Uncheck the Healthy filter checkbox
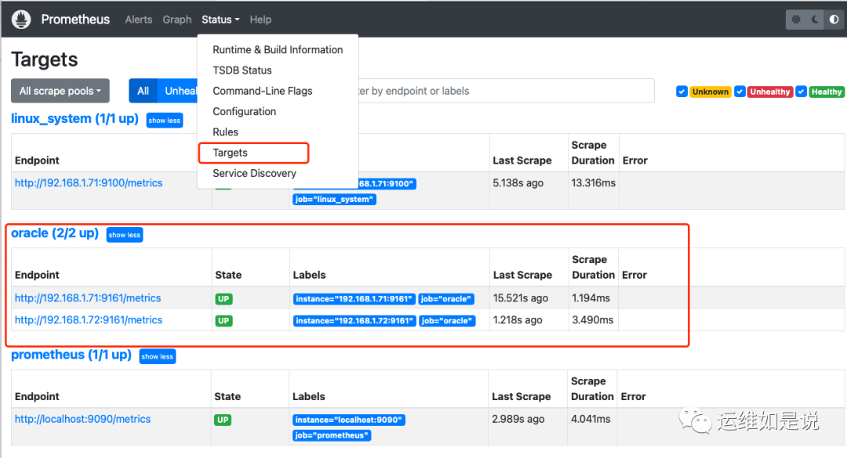Screen dimensions: 847x458 (x=801, y=92)
